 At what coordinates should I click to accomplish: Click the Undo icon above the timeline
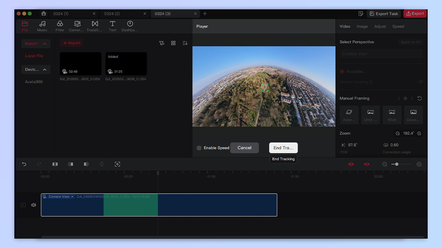coord(24,164)
